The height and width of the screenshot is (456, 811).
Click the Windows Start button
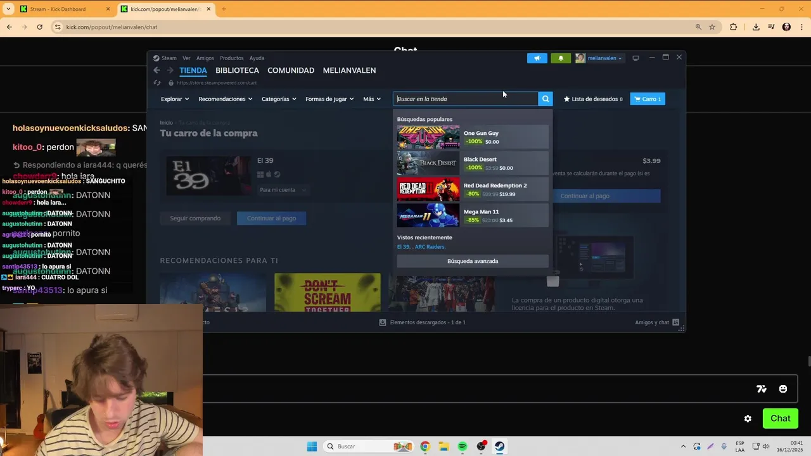(x=312, y=446)
